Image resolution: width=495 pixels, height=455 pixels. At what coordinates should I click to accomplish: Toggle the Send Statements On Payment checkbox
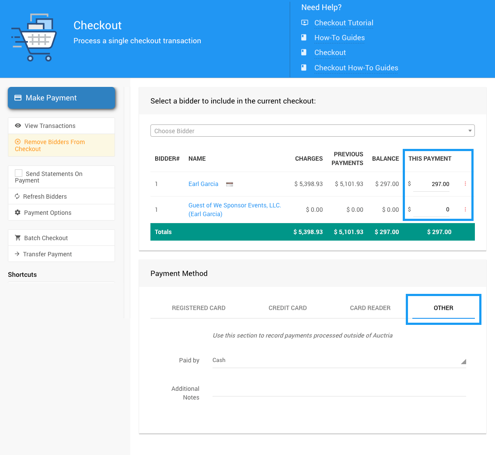tap(19, 173)
